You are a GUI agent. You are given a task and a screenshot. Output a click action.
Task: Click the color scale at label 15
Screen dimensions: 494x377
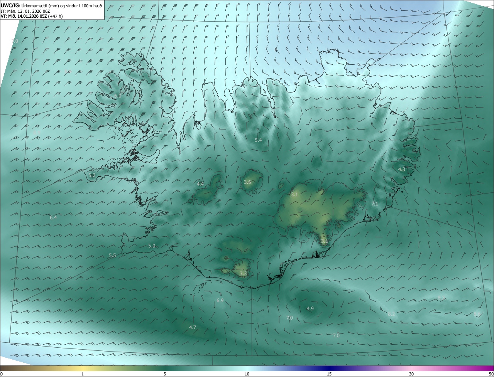click(x=329, y=374)
